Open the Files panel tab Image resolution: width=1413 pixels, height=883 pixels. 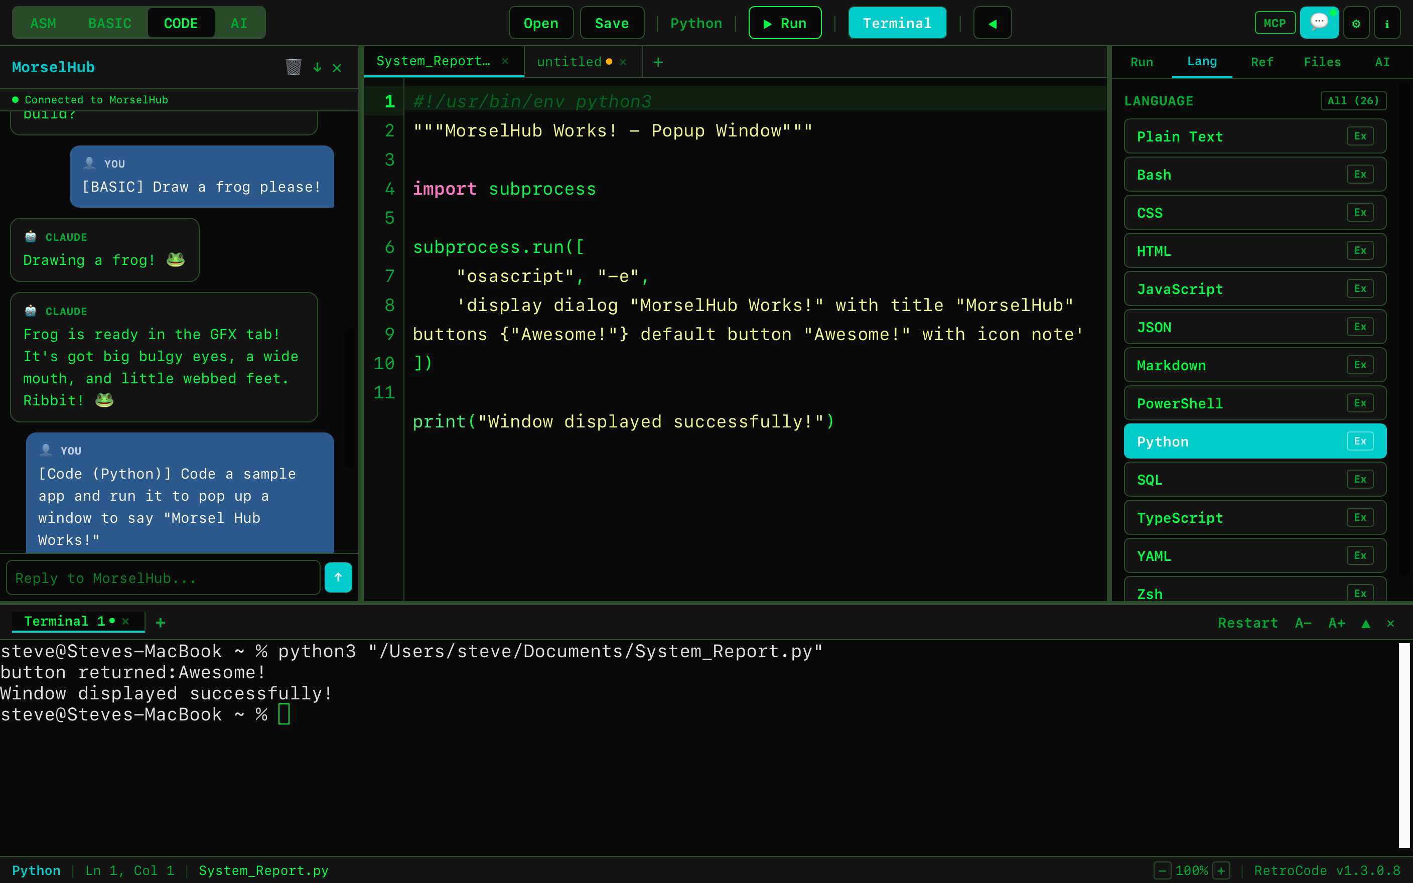tap(1323, 62)
